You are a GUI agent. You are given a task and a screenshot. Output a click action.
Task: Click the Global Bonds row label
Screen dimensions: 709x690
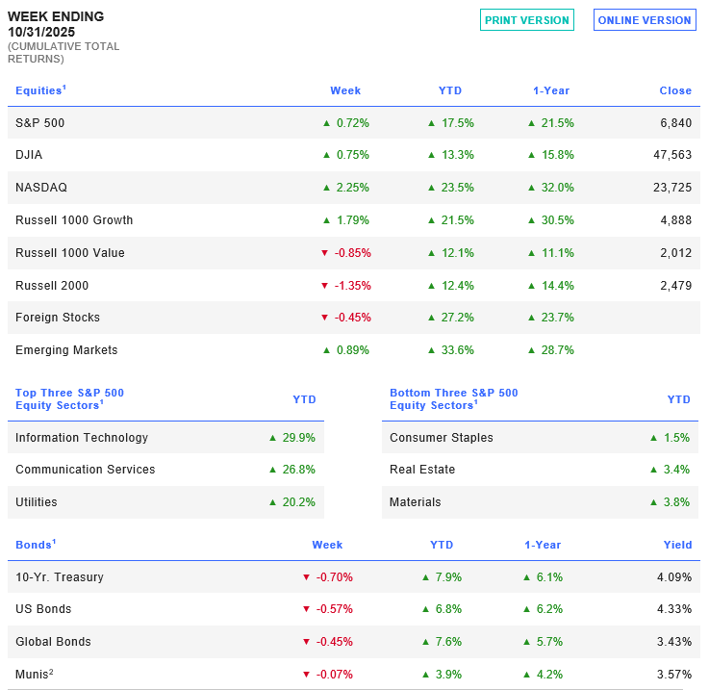(x=53, y=642)
